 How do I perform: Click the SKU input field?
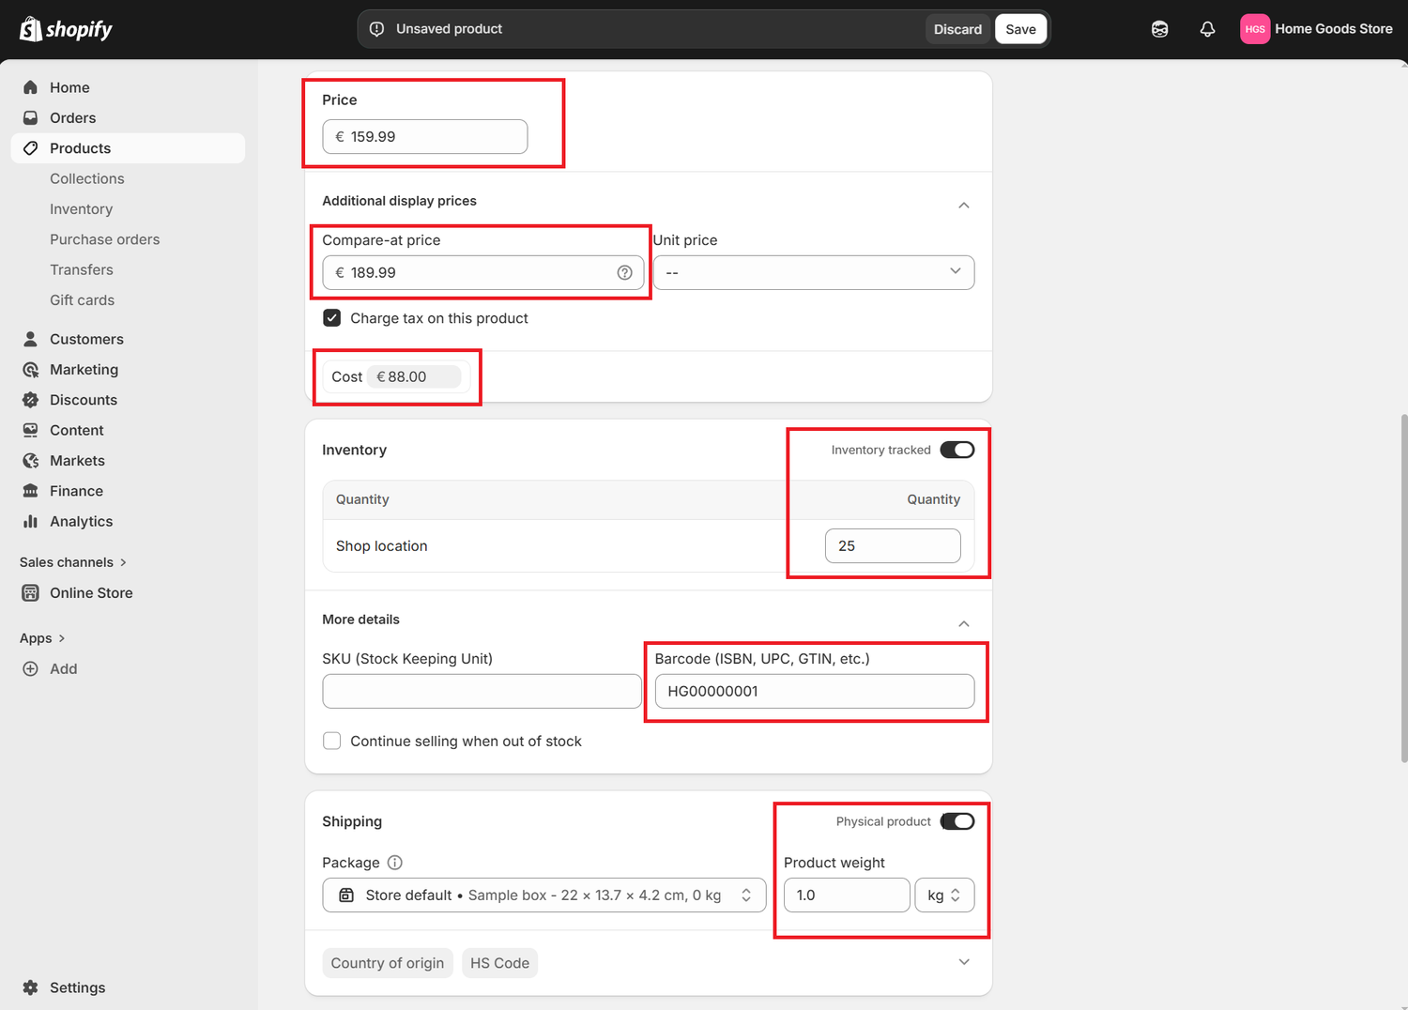coord(482,692)
